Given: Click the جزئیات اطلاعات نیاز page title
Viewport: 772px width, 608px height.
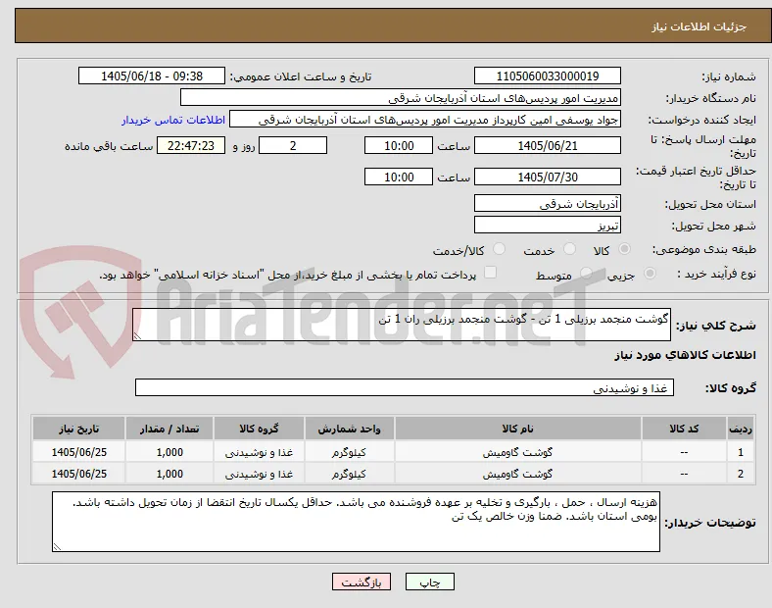Looking at the screenshot, I should pos(700,26).
